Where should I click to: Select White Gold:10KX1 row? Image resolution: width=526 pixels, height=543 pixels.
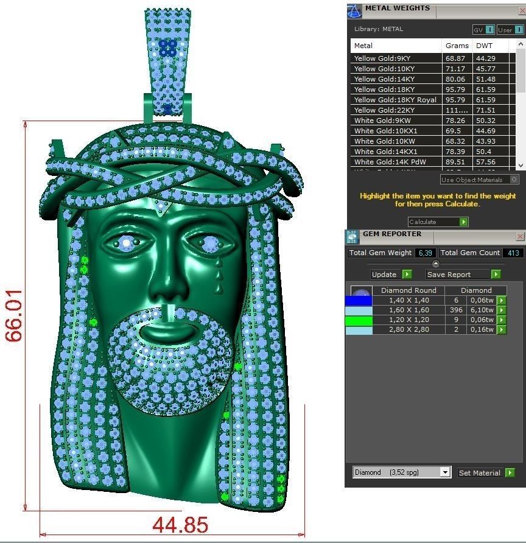433,131
